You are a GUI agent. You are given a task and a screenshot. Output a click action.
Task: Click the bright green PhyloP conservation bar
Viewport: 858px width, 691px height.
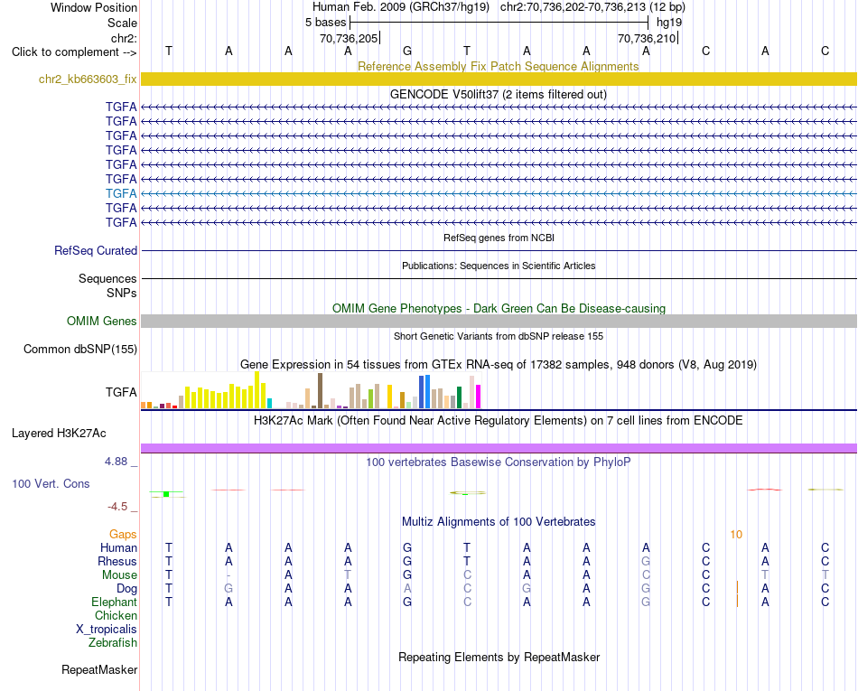click(x=166, y=494)
